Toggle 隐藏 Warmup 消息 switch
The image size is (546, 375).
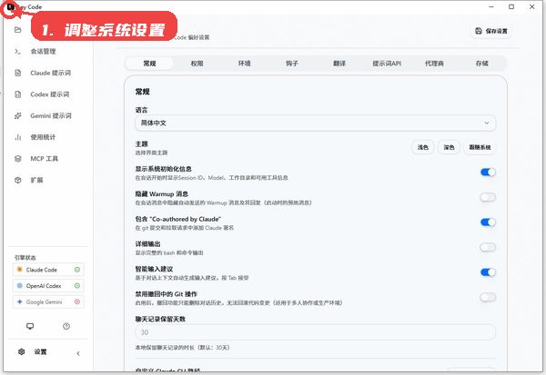pos(488,197)
